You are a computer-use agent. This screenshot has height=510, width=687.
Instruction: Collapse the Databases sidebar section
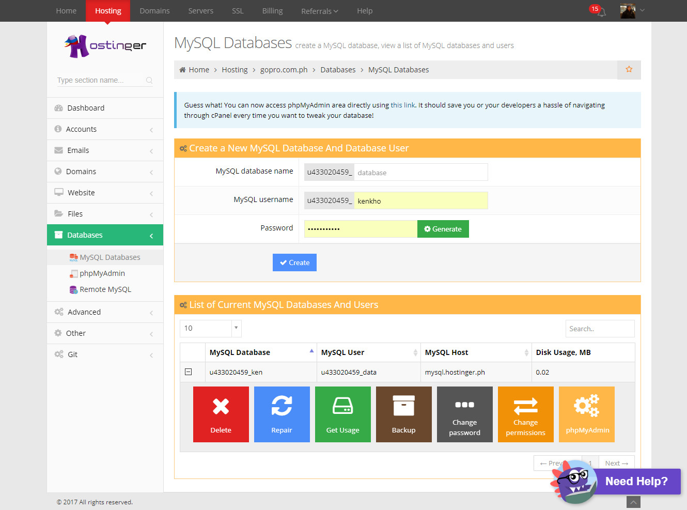click(105, 235)
